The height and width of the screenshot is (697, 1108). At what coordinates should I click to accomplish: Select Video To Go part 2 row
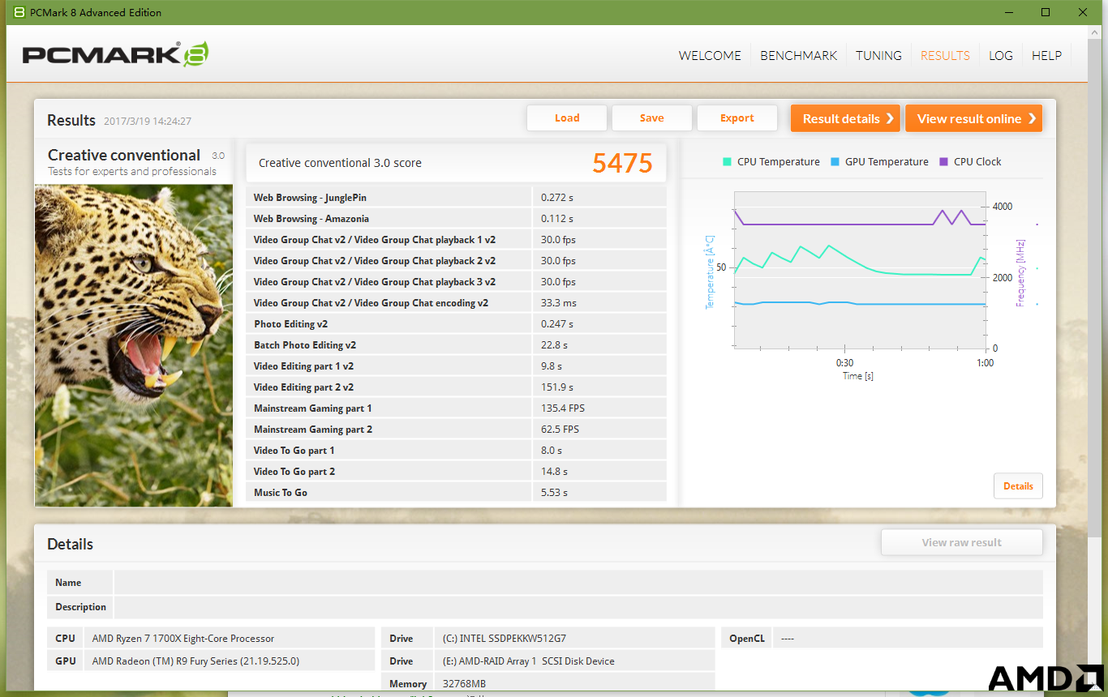click(456, 472)
